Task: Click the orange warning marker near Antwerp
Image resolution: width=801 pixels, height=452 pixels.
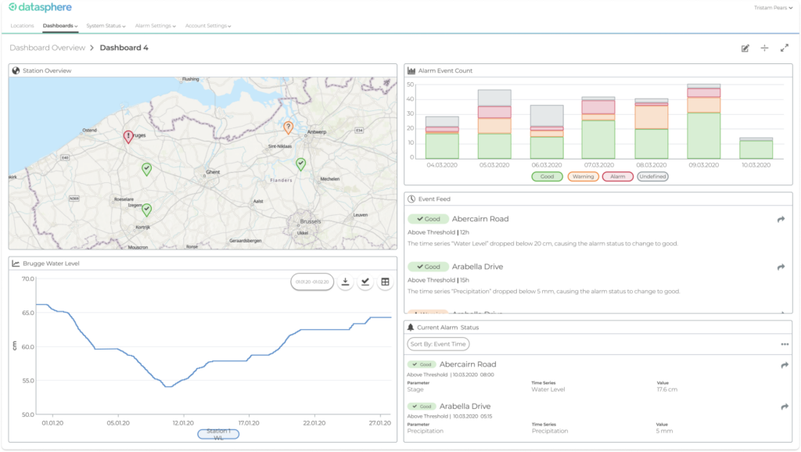Action: click(288, 127)
